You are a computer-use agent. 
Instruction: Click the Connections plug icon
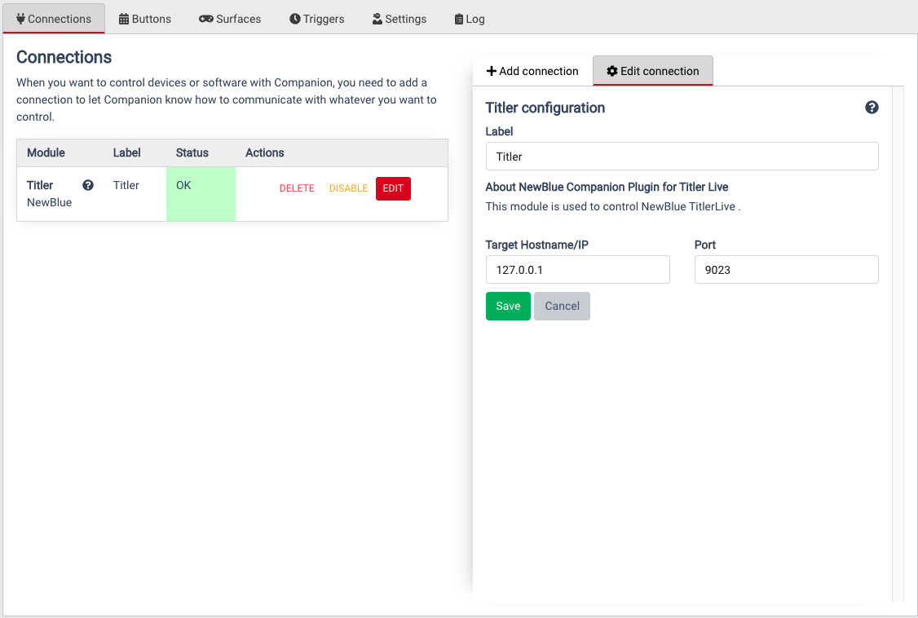(20, 18)
